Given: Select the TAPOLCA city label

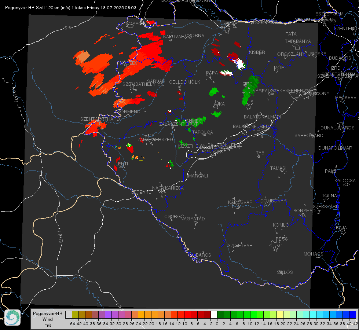Looking at the screenshot, I should pos(203,132).
